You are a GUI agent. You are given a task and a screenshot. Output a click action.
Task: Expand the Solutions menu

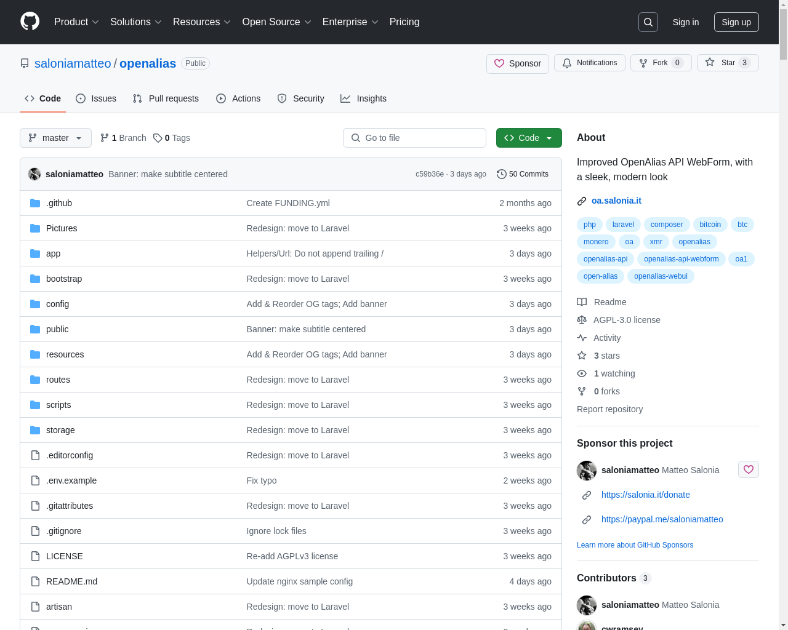[136, 22]
